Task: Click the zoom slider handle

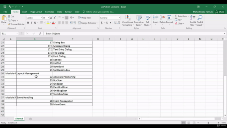Action: pyautogui.click(x=208, y=123)
